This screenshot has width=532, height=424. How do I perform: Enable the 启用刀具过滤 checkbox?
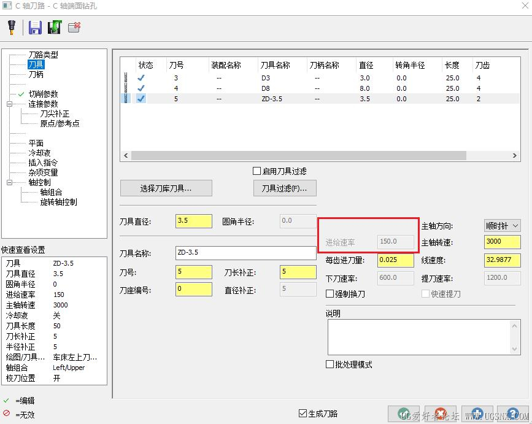pyautogui.click(x=256, y=171)
